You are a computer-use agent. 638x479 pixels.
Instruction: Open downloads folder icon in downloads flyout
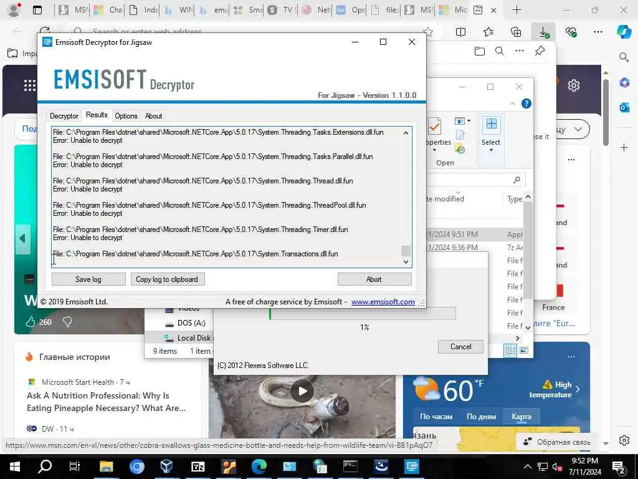(480, 51)
